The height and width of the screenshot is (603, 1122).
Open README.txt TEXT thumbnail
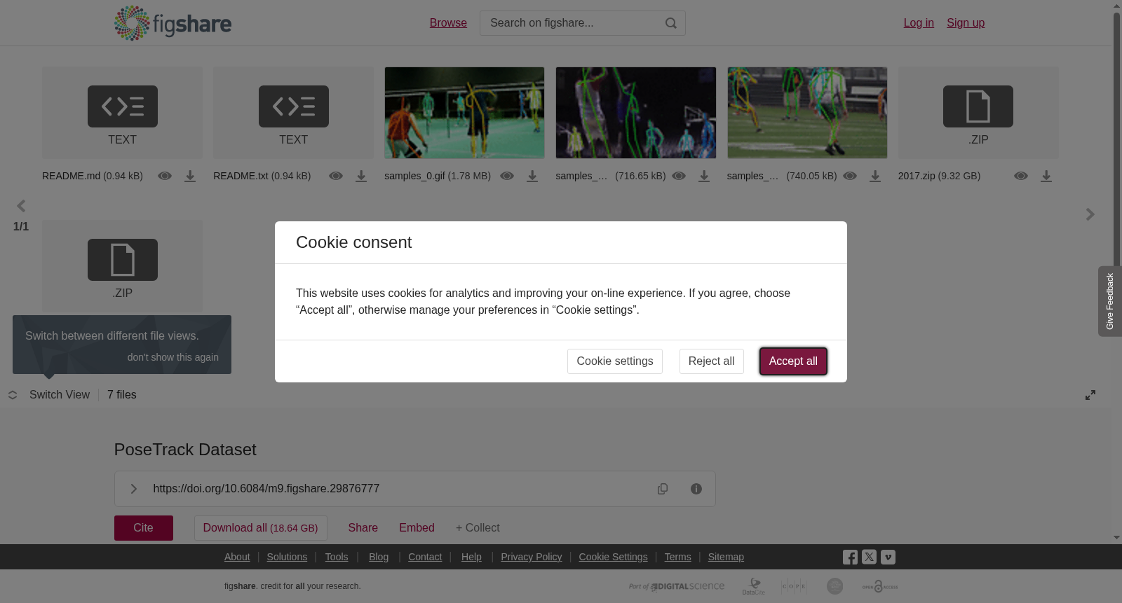293,113
